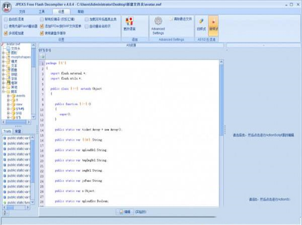Image resolution: width=302 pixels, height=225 pixels.
Task: Click tree panel right scroll arrow
Action: tap(29, 122)
